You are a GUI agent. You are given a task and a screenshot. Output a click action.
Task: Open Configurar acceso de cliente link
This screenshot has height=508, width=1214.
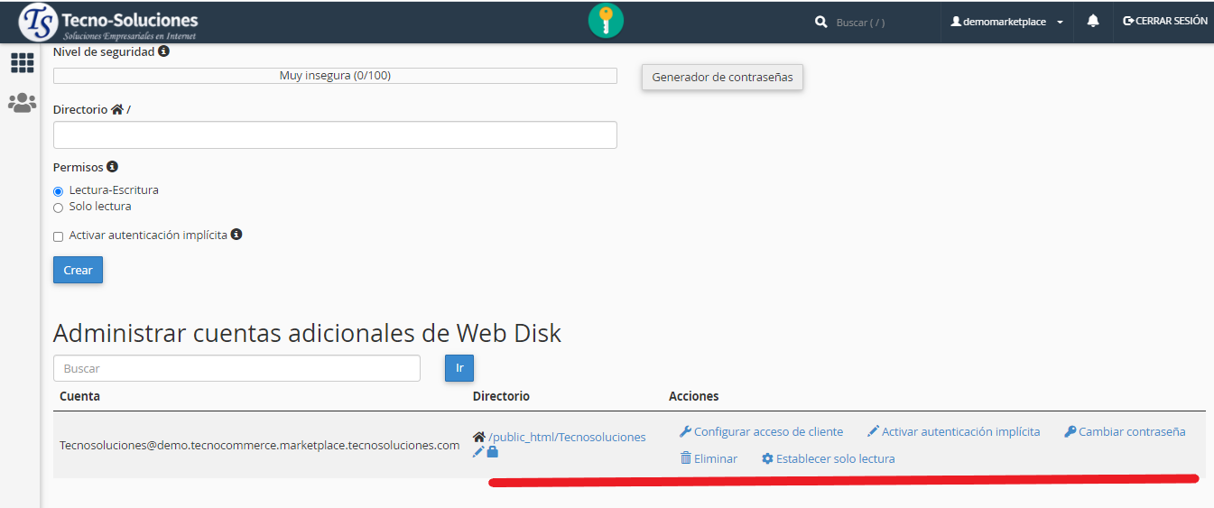coord(767,432)
